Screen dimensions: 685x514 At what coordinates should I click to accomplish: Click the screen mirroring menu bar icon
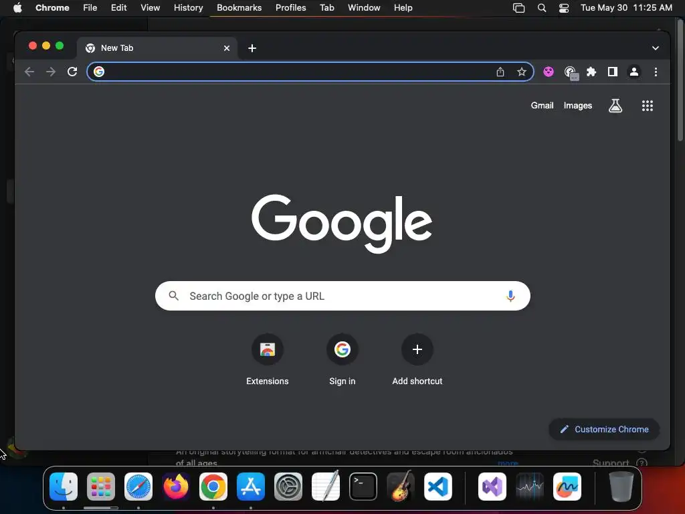point(518,8)
